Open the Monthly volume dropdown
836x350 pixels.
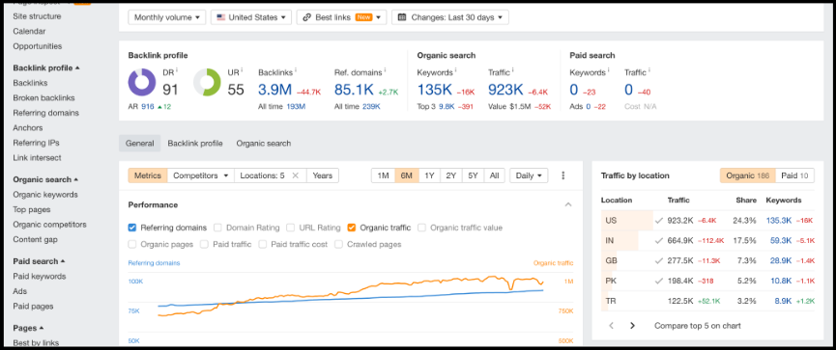coord(167,17)
